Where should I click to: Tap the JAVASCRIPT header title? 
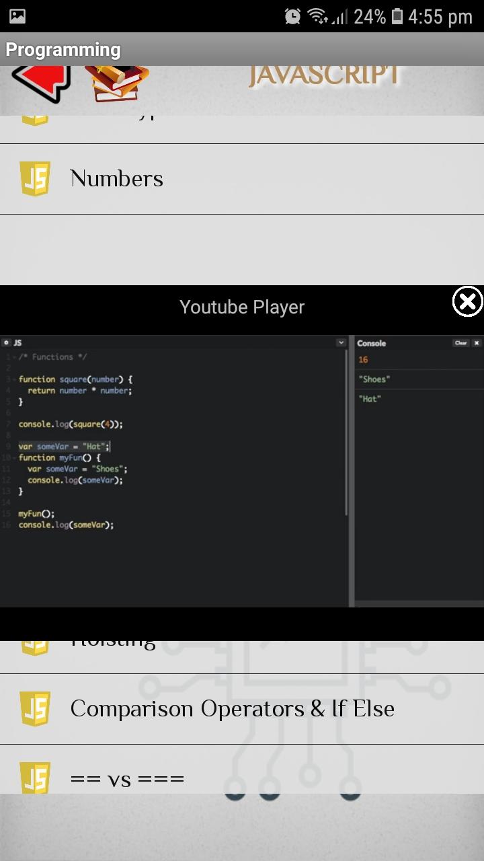point(325,75)
